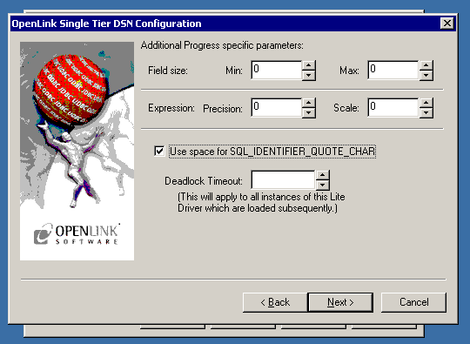The height and width of the screenshot is (344, 470).
Task: Increase the Field size Min value
Action: tap(308, 65)
